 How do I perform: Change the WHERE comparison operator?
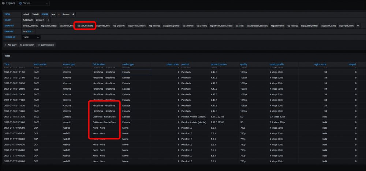pos(59,14)
